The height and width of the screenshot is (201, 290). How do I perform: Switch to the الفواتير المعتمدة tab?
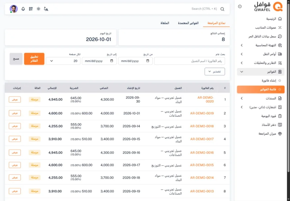point(188,23)
